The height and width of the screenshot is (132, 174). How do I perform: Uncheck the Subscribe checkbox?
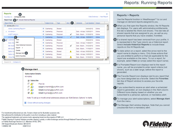[x=29, y=81]
